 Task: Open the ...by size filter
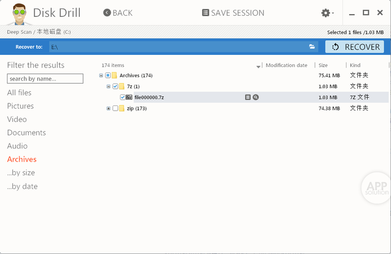(x=21, y=173)
